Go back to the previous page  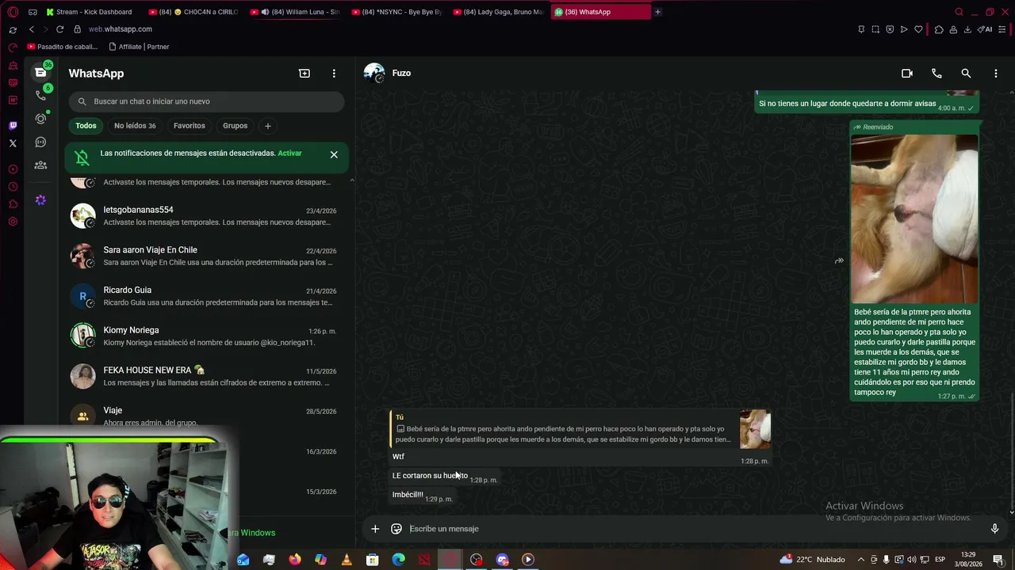[32, 29]
